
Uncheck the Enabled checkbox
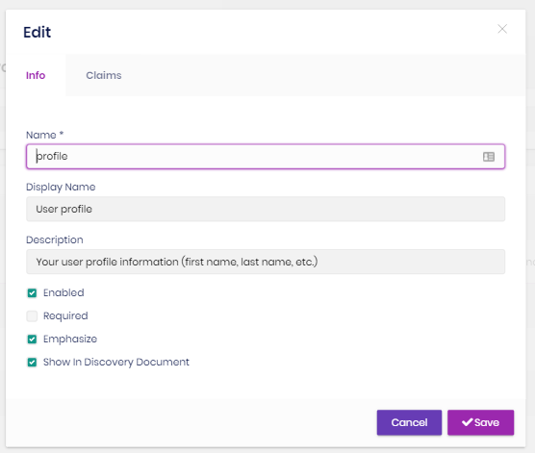[32, 293]
